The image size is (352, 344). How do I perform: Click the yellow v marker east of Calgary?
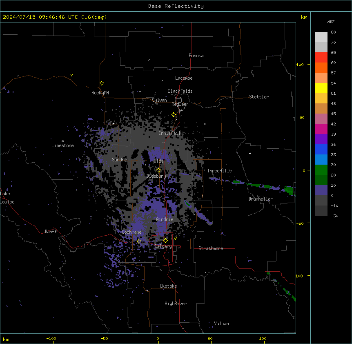[x=175, y=239]
